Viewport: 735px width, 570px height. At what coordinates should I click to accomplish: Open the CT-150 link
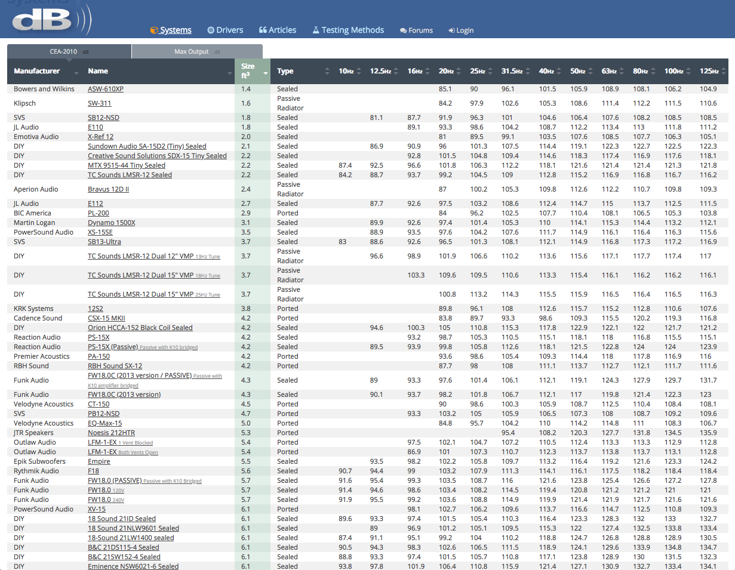99,404
